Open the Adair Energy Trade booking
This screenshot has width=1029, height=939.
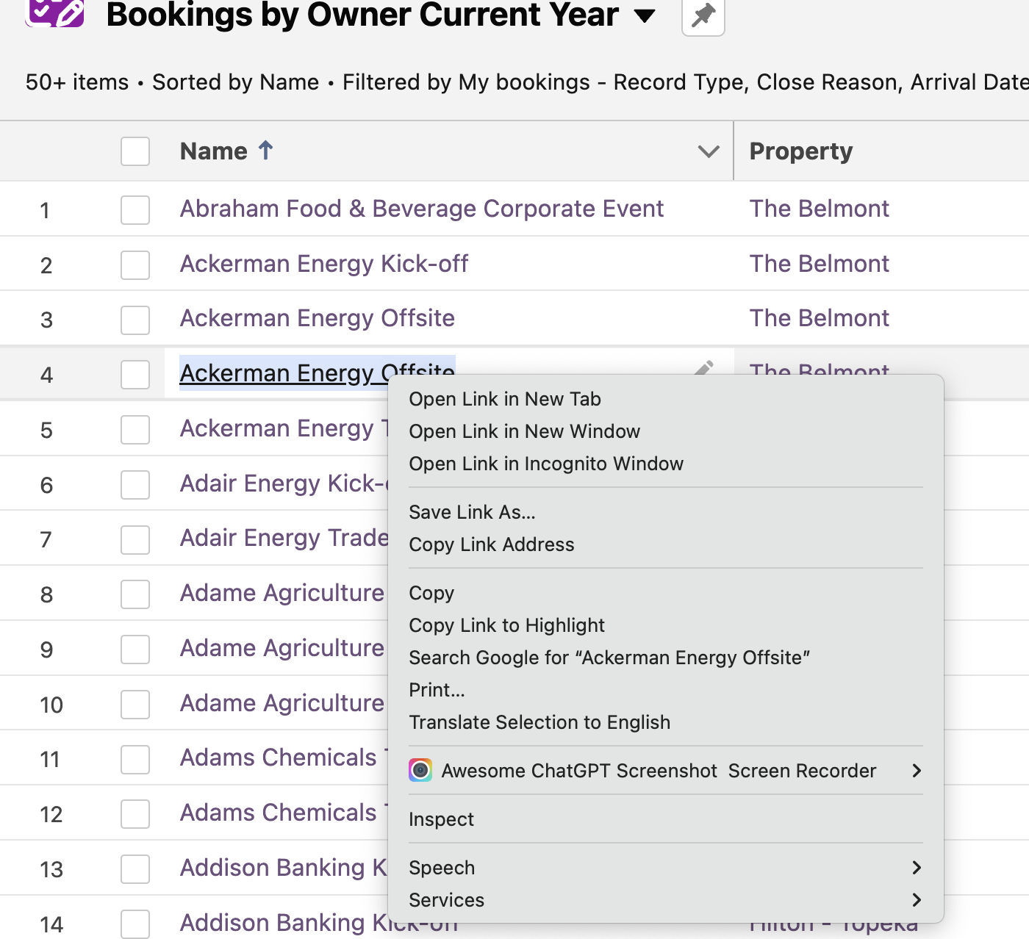(x=284, y=538)
